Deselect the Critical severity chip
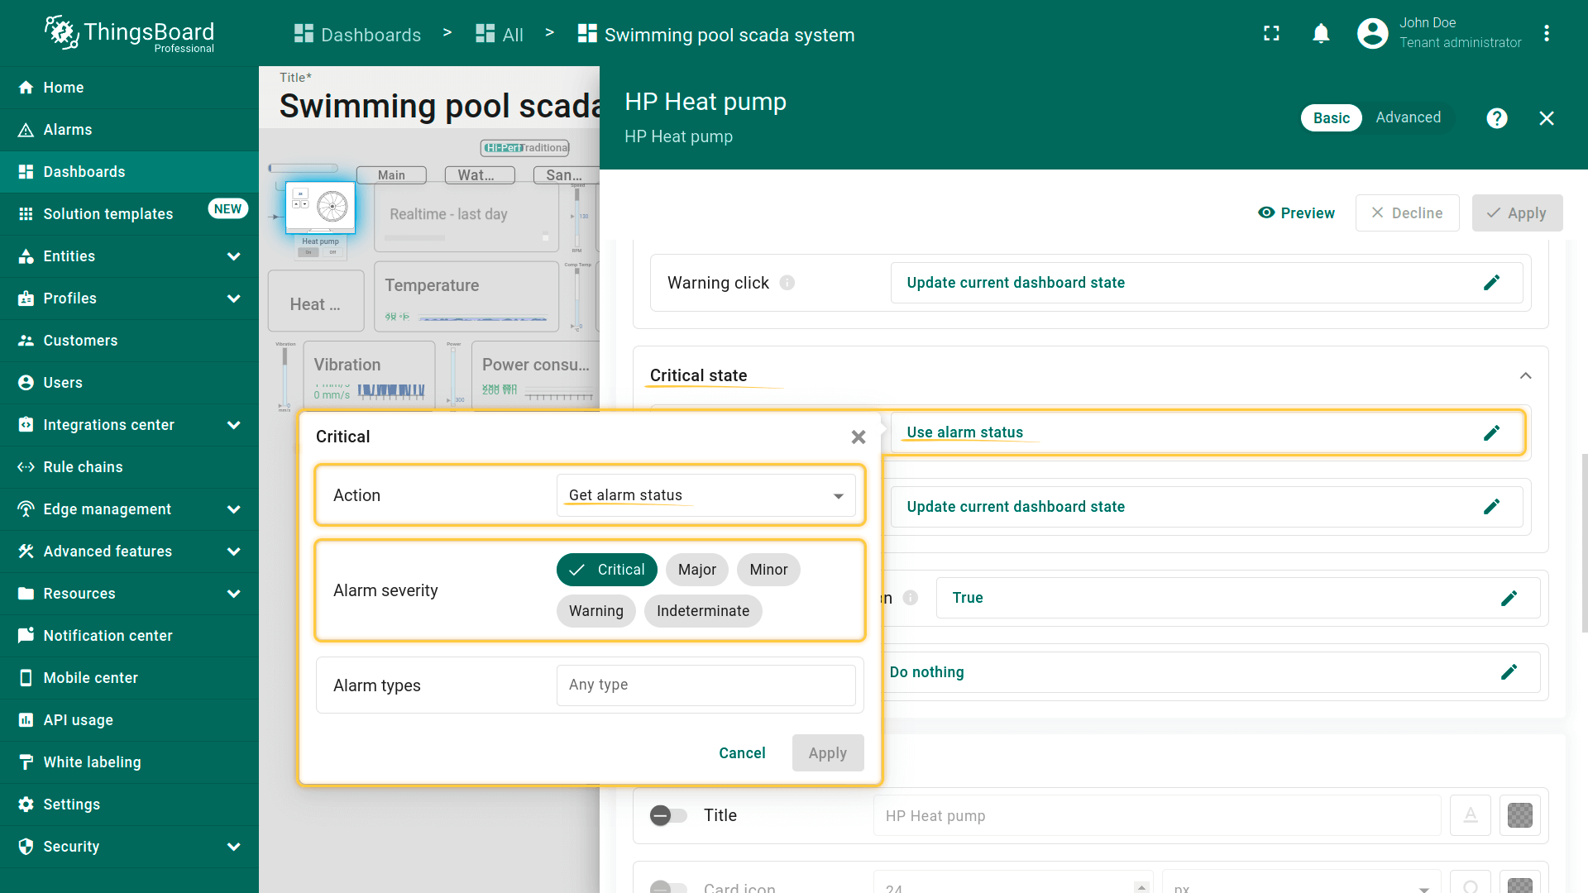 coord(606,570)
